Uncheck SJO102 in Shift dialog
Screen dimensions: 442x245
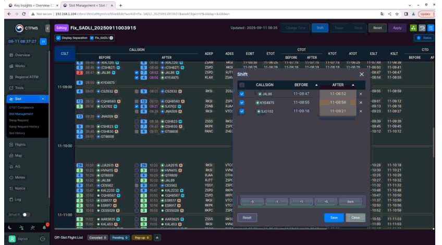click(x=242, y=111)
